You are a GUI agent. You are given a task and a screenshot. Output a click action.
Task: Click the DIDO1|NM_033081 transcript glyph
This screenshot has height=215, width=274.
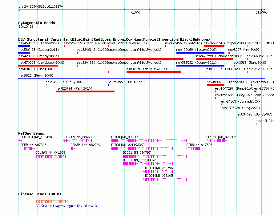[x=149, y=141]
